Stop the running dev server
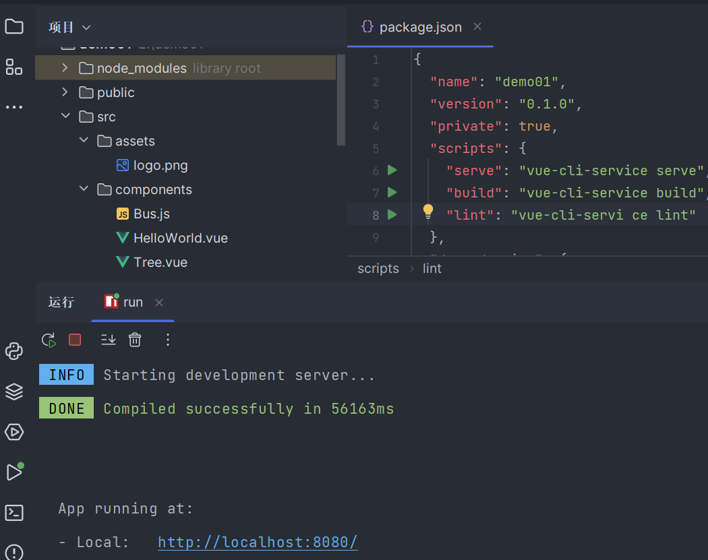The height and width of the screenshot is (560, 708). click(74, 340)
